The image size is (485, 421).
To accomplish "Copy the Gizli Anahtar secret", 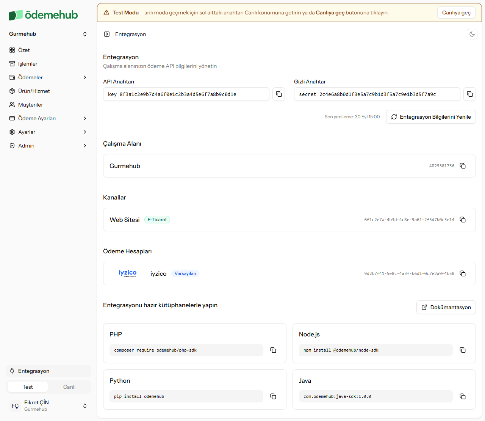I will [x=469, y=94].
